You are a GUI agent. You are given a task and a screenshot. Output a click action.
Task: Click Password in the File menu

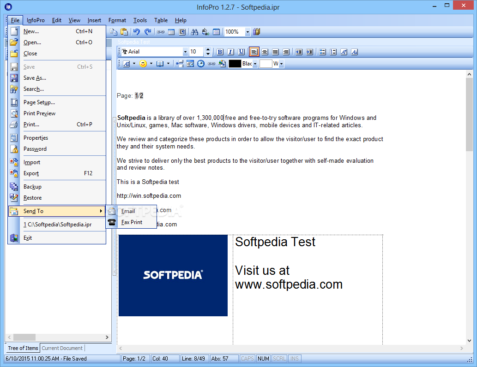[x=57, y=149]
